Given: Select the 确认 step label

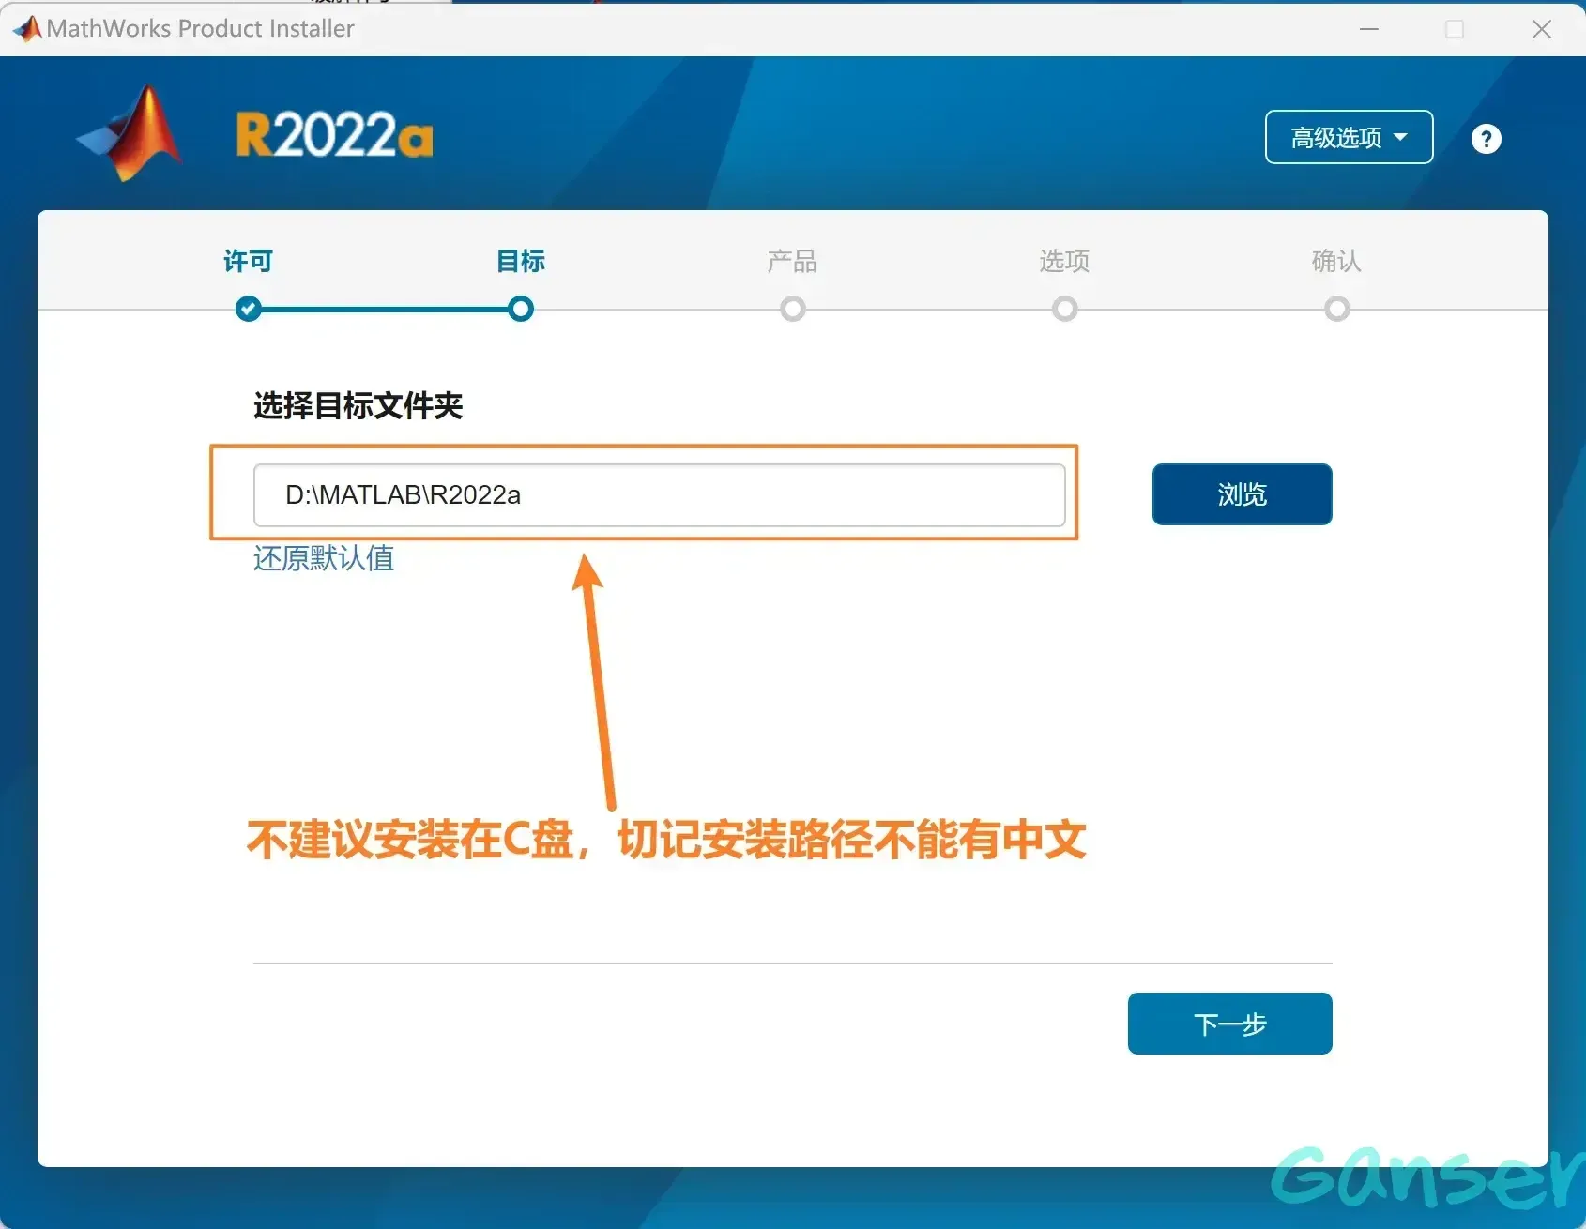Looking at the screenshot, I should (x=1337, y=261).
